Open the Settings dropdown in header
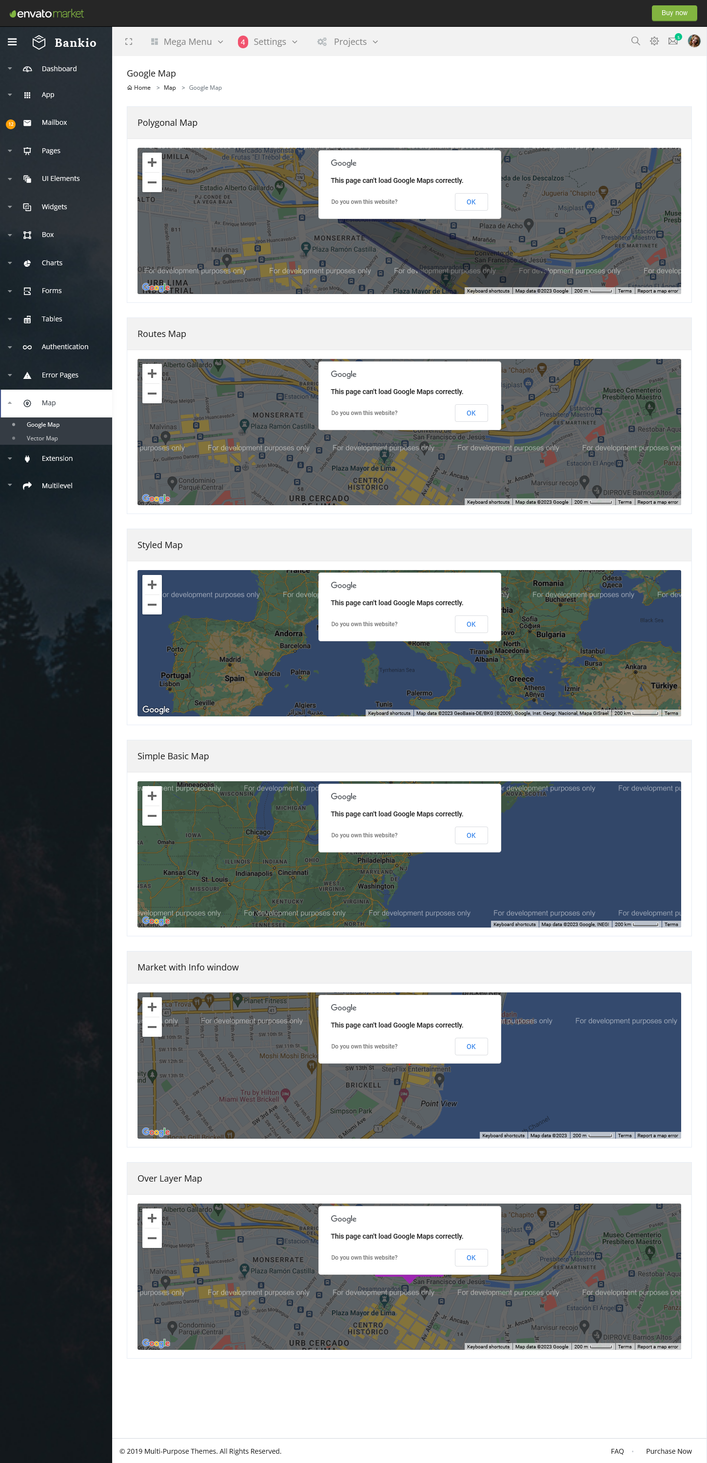 (268, 41)
